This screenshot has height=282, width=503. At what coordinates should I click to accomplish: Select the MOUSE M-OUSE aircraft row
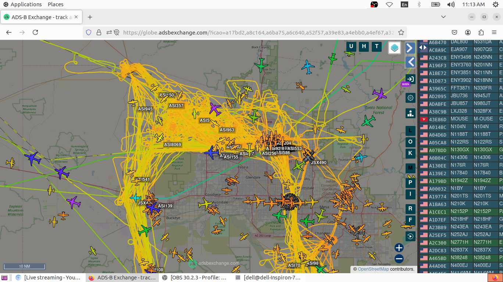461,119
